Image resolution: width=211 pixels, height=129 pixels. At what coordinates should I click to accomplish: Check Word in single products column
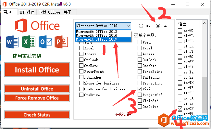point(140,42)
